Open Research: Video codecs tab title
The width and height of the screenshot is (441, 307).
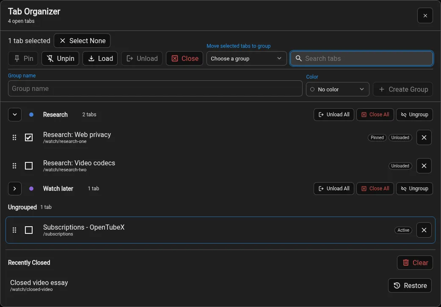pos(79,163)
